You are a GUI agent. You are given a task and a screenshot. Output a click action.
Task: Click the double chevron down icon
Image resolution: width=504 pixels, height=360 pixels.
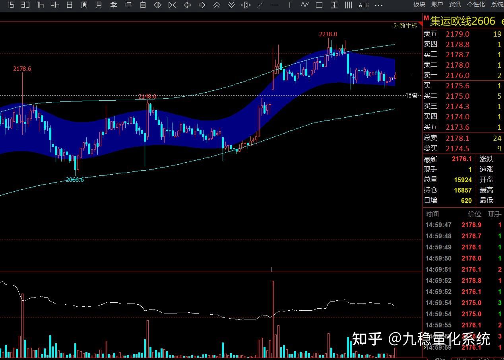[x=231, y=5]
